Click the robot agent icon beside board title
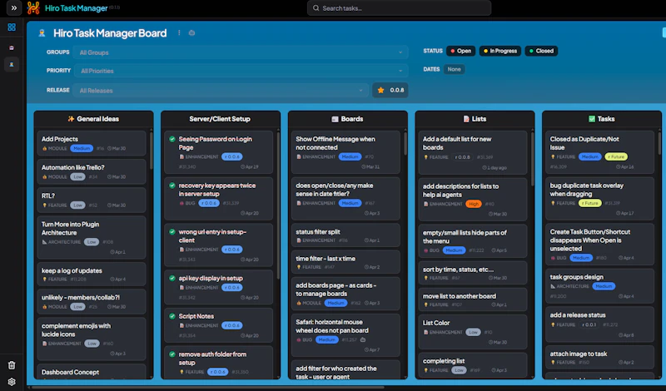This screenshot has height=391, width=666. pos(191,32)
